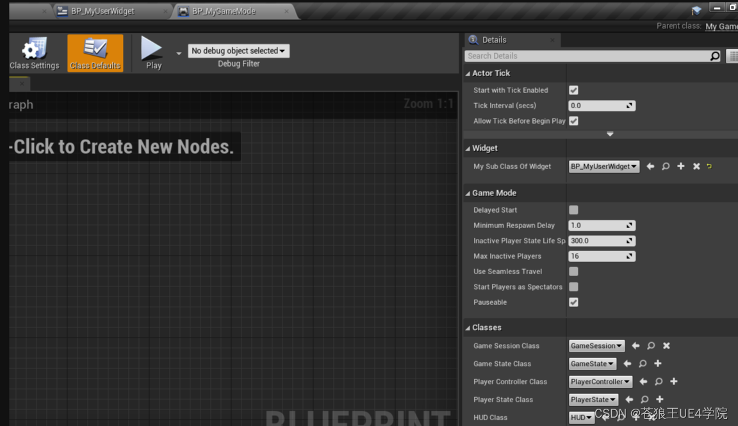This screenshot has width=738, height=426.
Task: Clear My Sub Class Of Widget with X icon
Action: pyautogui.click(x=696, y=166)
